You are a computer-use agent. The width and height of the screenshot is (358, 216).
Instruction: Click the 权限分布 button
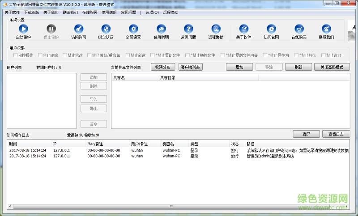(163, 67)
